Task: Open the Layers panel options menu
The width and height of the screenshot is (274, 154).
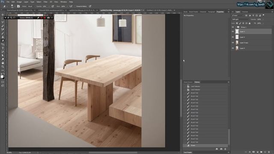Action: click(272, 12)
